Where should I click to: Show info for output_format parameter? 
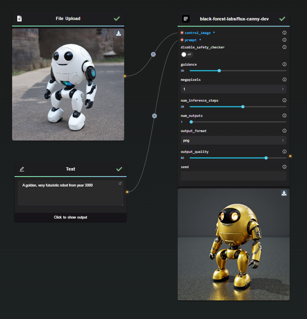pos(285,131)
